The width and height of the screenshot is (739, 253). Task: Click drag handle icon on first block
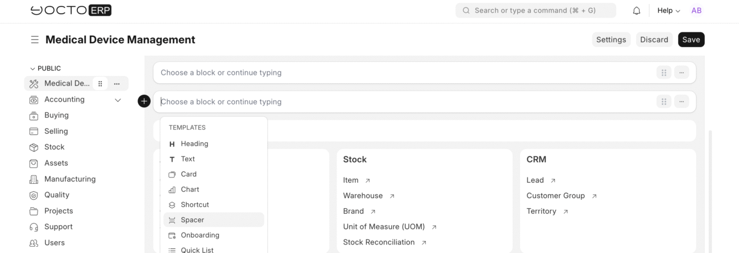tap(663, 73)
